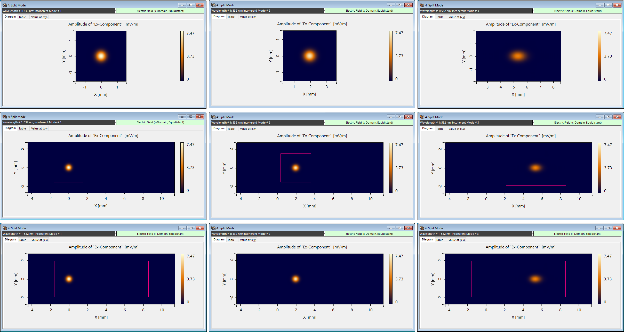The width and height of the screenshot is (624, 332).
Task: Click colorbar maximum '7.47', middle-row Mode #1 window
Action: pos(190,145)
